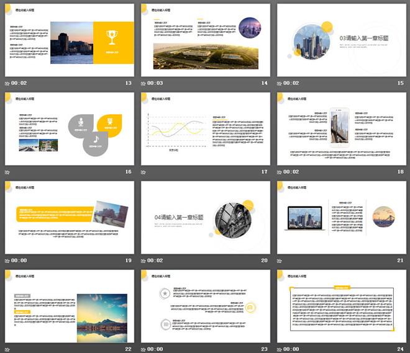Click the 00:02 timing under slide 20

tap(155, 261)
